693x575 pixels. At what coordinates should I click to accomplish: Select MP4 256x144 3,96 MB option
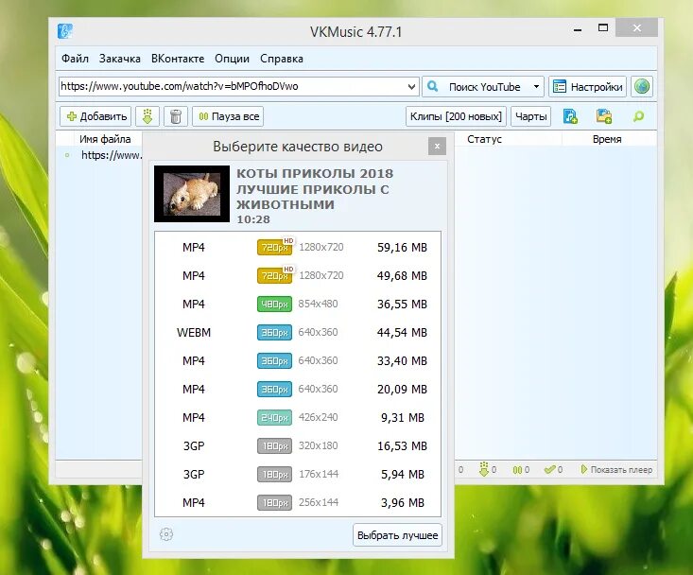coord(298,502)
